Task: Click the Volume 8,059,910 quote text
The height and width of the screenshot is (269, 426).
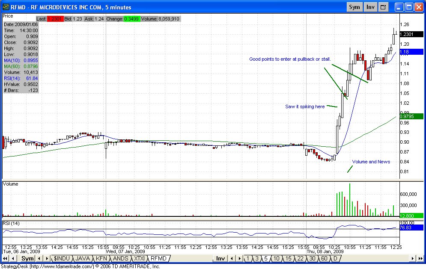Action: tap(160, 19)
